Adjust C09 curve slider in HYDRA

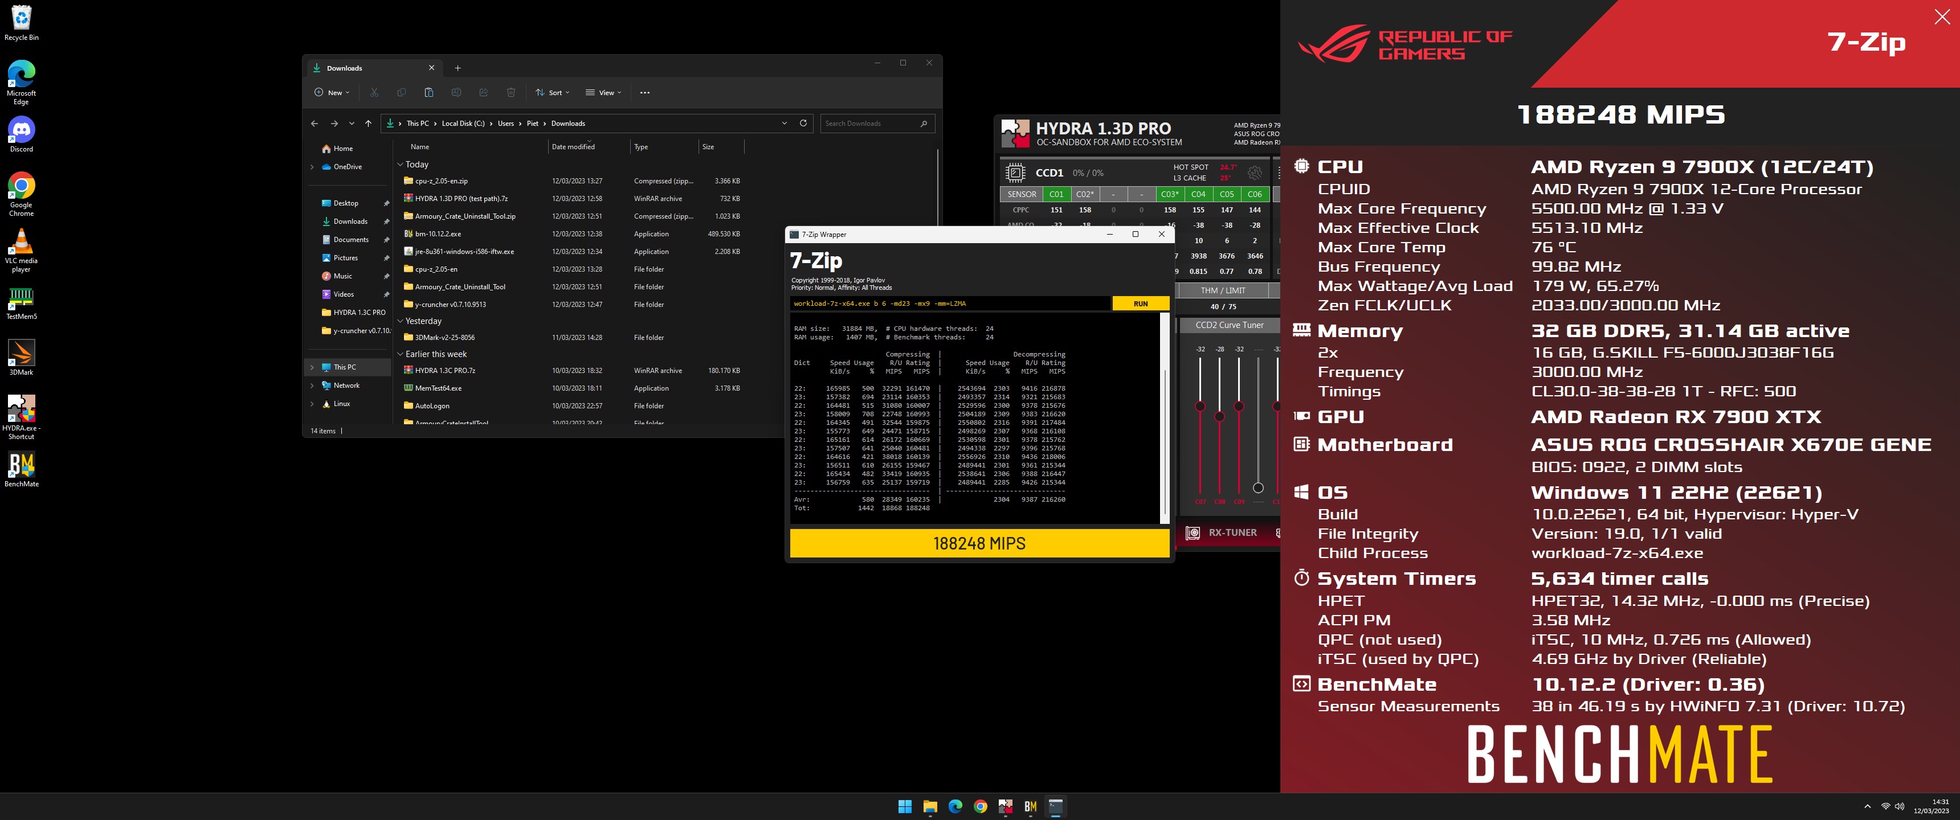1239,406
